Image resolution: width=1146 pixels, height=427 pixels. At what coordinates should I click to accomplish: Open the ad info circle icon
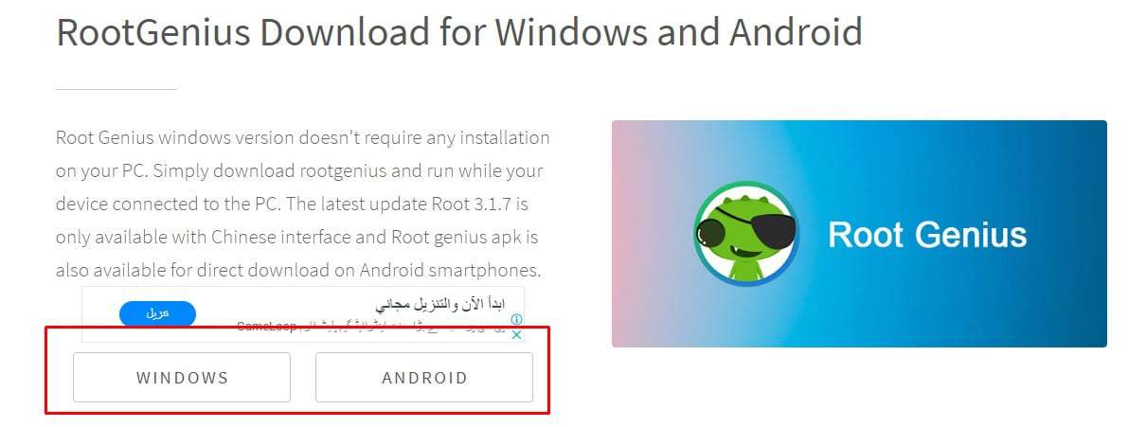pos(516,320)
